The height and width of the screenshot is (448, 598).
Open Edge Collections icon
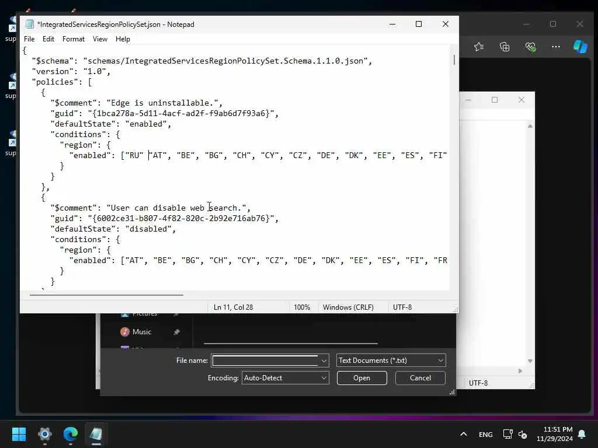coord(505,47)
